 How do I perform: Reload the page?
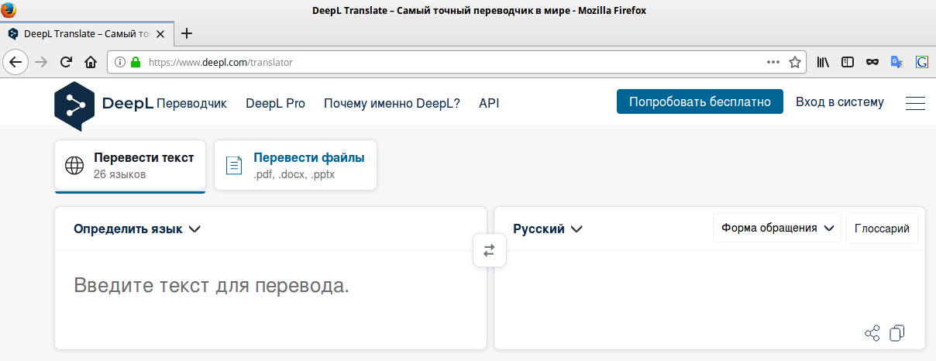tap(66, 62)
